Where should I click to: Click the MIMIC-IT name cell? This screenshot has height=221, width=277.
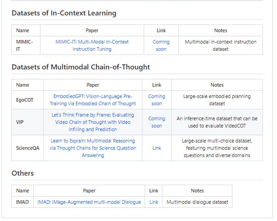[x=24, y=45]
